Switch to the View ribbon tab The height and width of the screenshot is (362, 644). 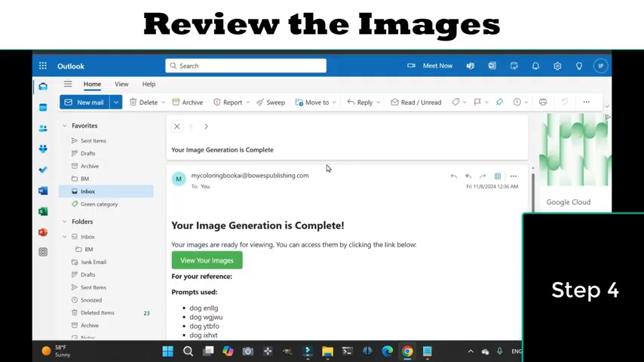pos(121,84)
